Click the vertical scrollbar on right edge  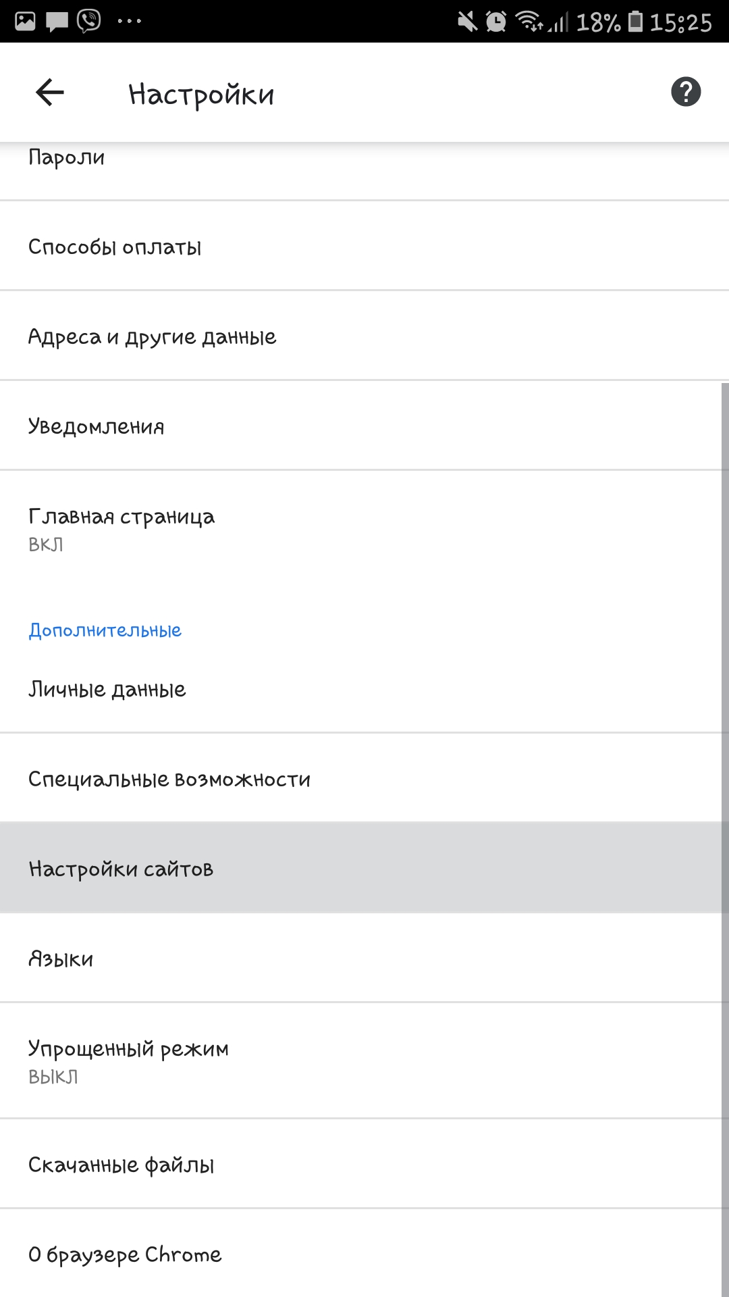(724, 811)
